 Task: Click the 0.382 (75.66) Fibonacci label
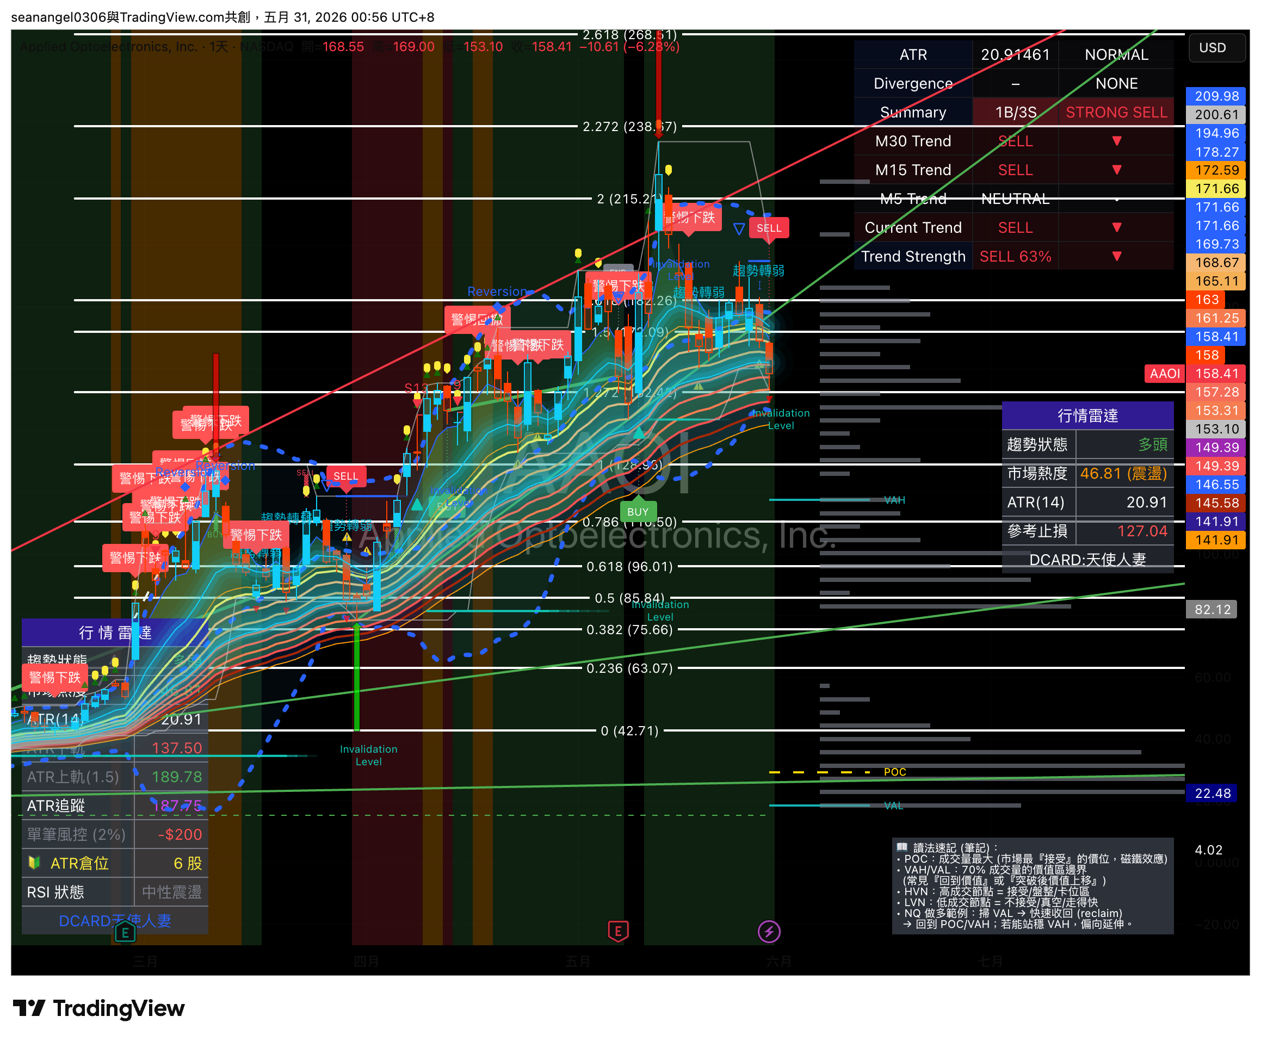(x=629, y=629)
